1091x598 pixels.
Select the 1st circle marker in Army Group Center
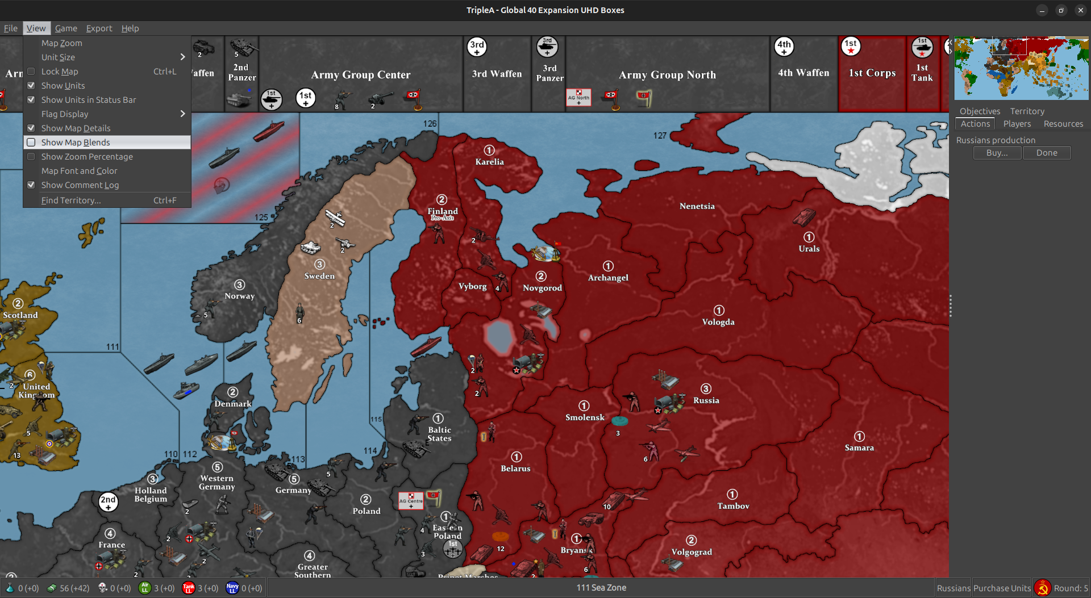[306, 98]
